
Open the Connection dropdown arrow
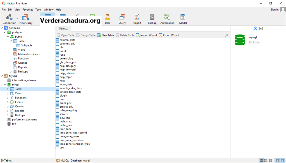17,19
